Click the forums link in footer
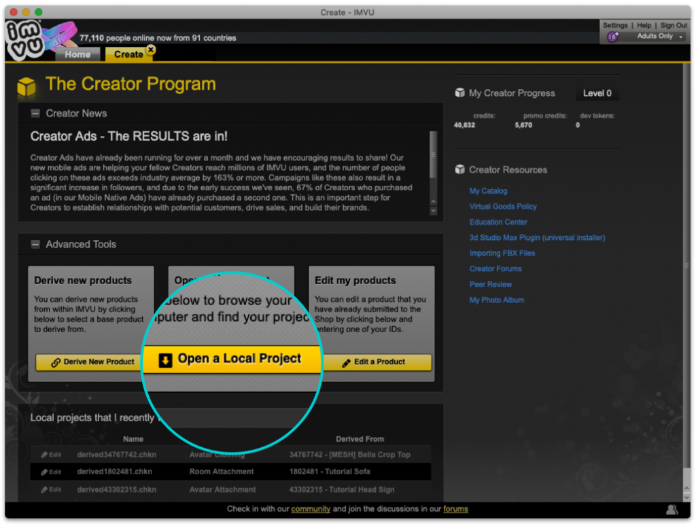 point(455,509)
